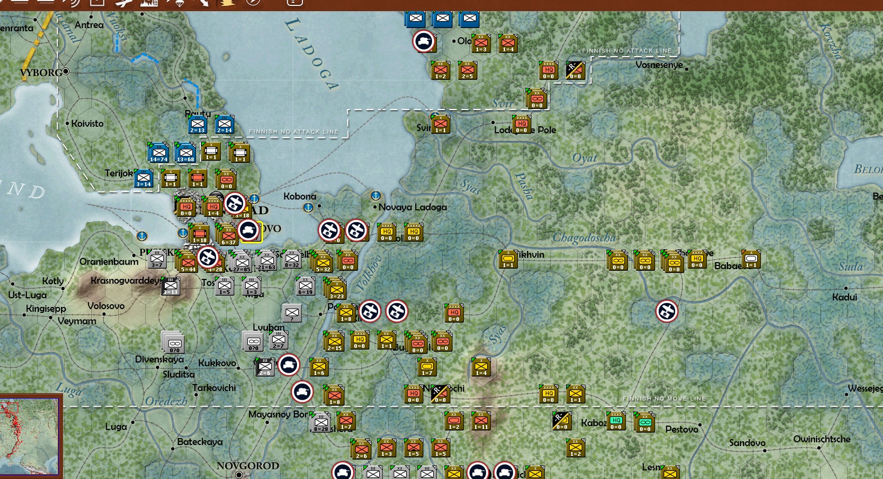Click the yellow unit labeled 1=6
Image resolution: width=883 pixels, height=479 pixels.
[x=319, y=367]
